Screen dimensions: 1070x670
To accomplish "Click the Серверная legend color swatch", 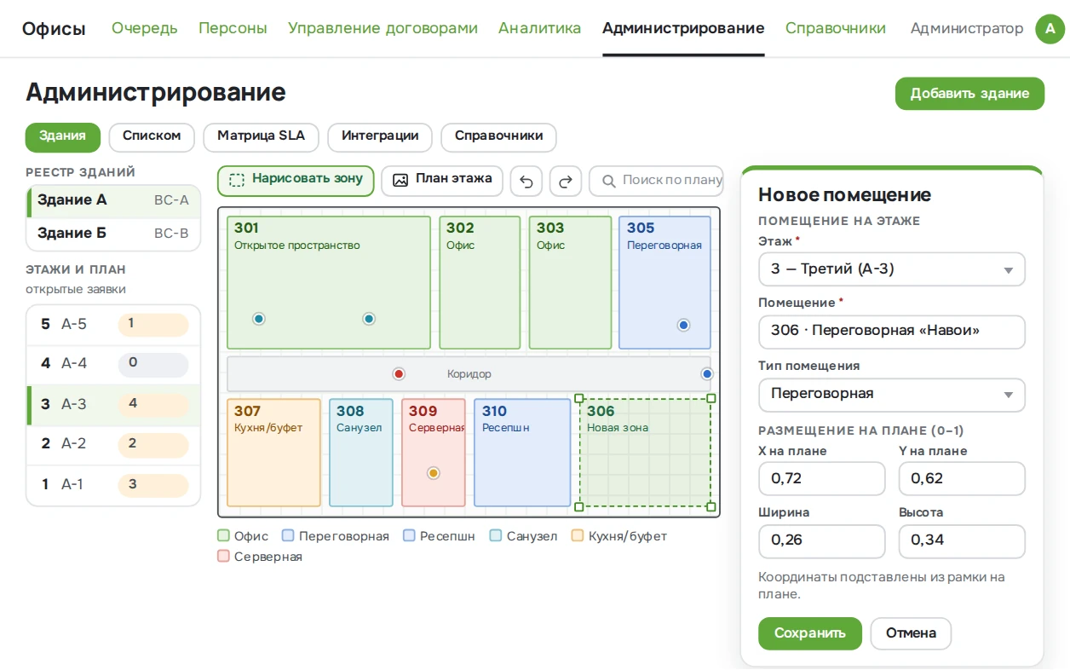I will (x=223, y=557).
